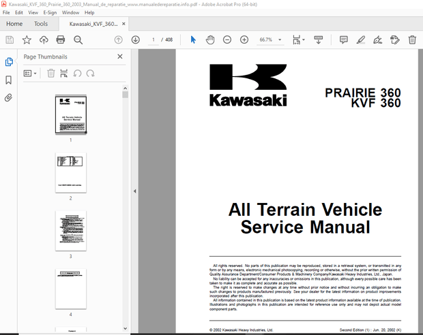Open the Attachments paperclip panel
Screen dimensions: 423x335
point(8,97)
